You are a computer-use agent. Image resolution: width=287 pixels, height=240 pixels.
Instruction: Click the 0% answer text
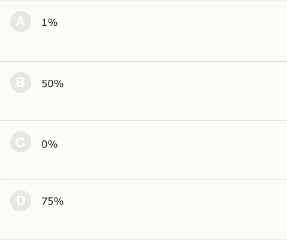click(50, 144)
